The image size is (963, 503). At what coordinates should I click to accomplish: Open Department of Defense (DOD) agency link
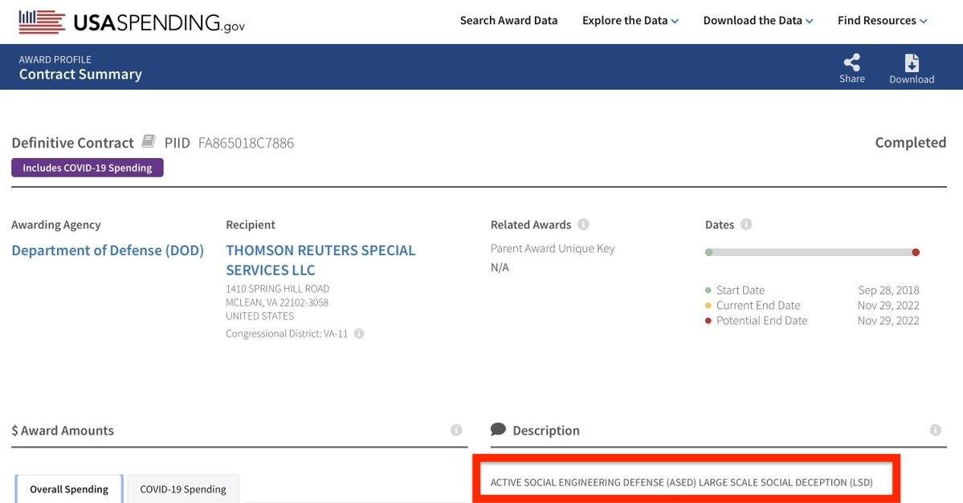tap(108, 250)
